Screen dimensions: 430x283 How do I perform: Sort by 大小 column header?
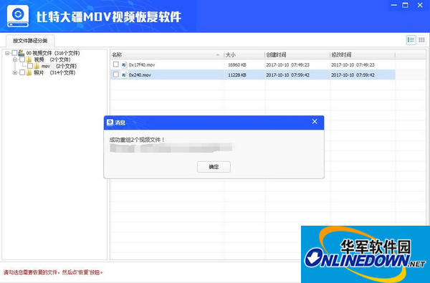(x=244, y=55)
